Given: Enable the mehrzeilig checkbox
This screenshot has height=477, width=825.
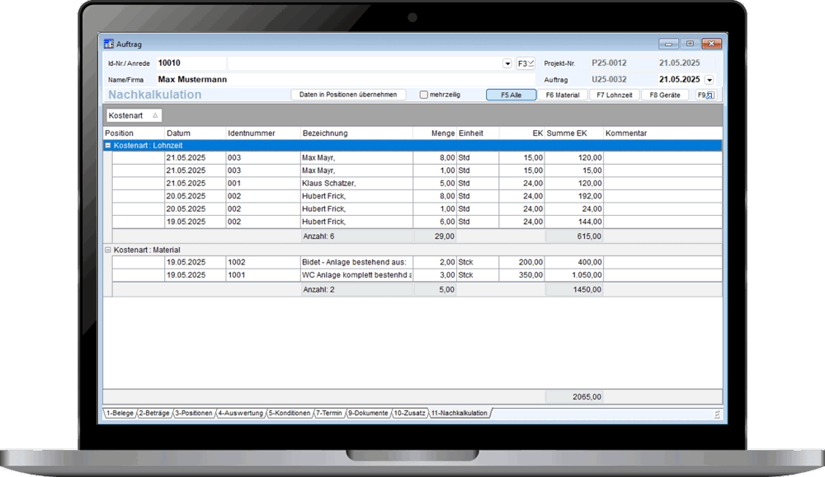Looking at the screenshot, I should [x=424, y=95].
